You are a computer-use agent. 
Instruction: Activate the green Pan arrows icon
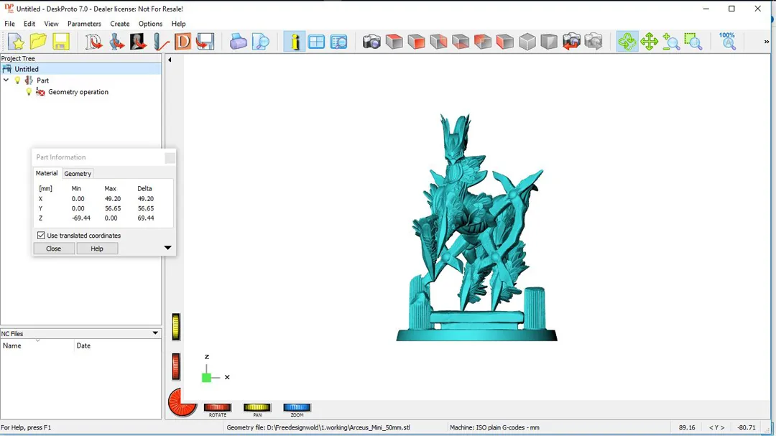[x=649, y=42]
